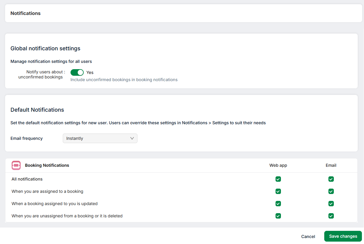Click 'When you are assigned to a booking' text
Viewport: 364px width, 244px height.
pos(47,191)
